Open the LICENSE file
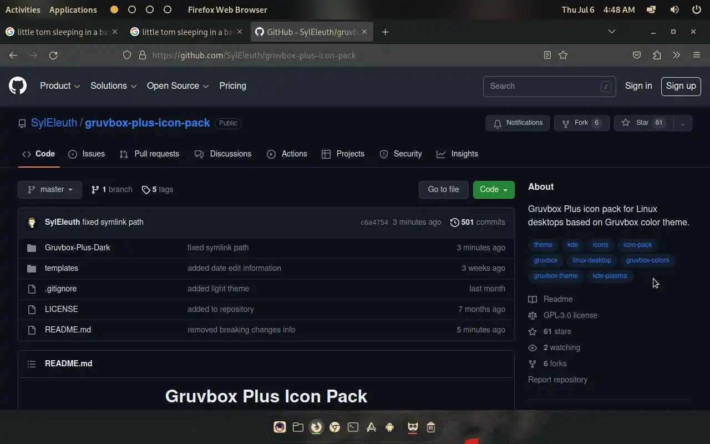710x444 pixels. (62, 309)
